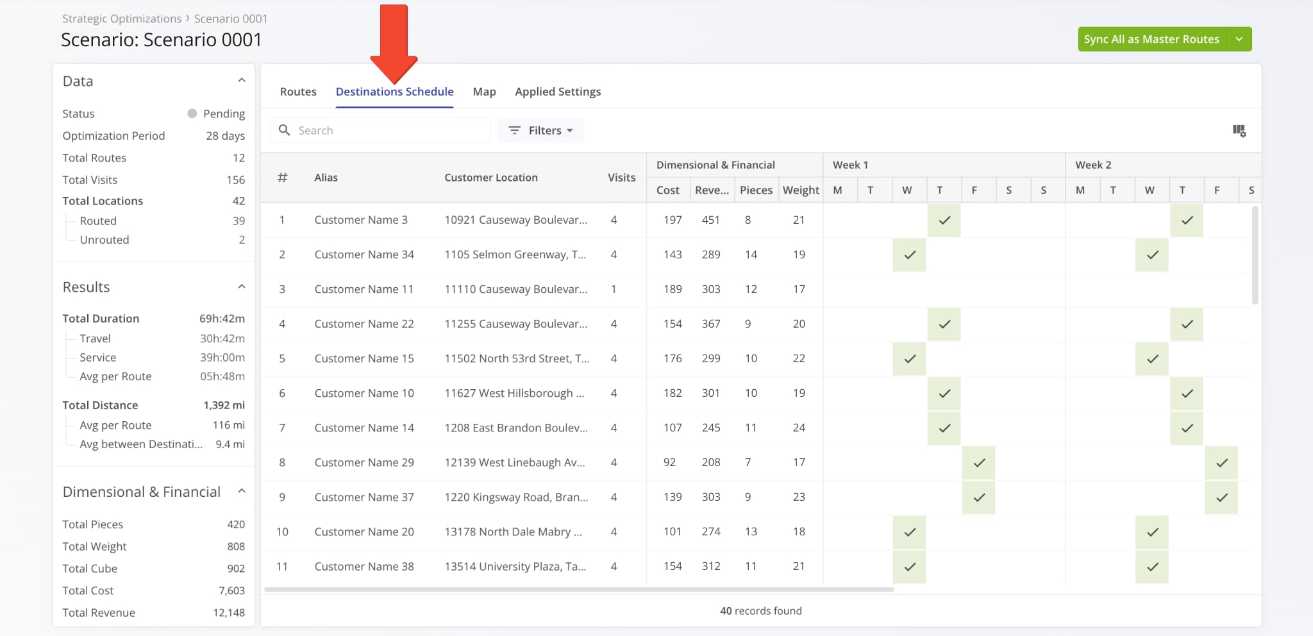Toggle Week 1 Friday check for Customer Name 29
This screenshot has width=1313, height=636.
click(978, 463)
